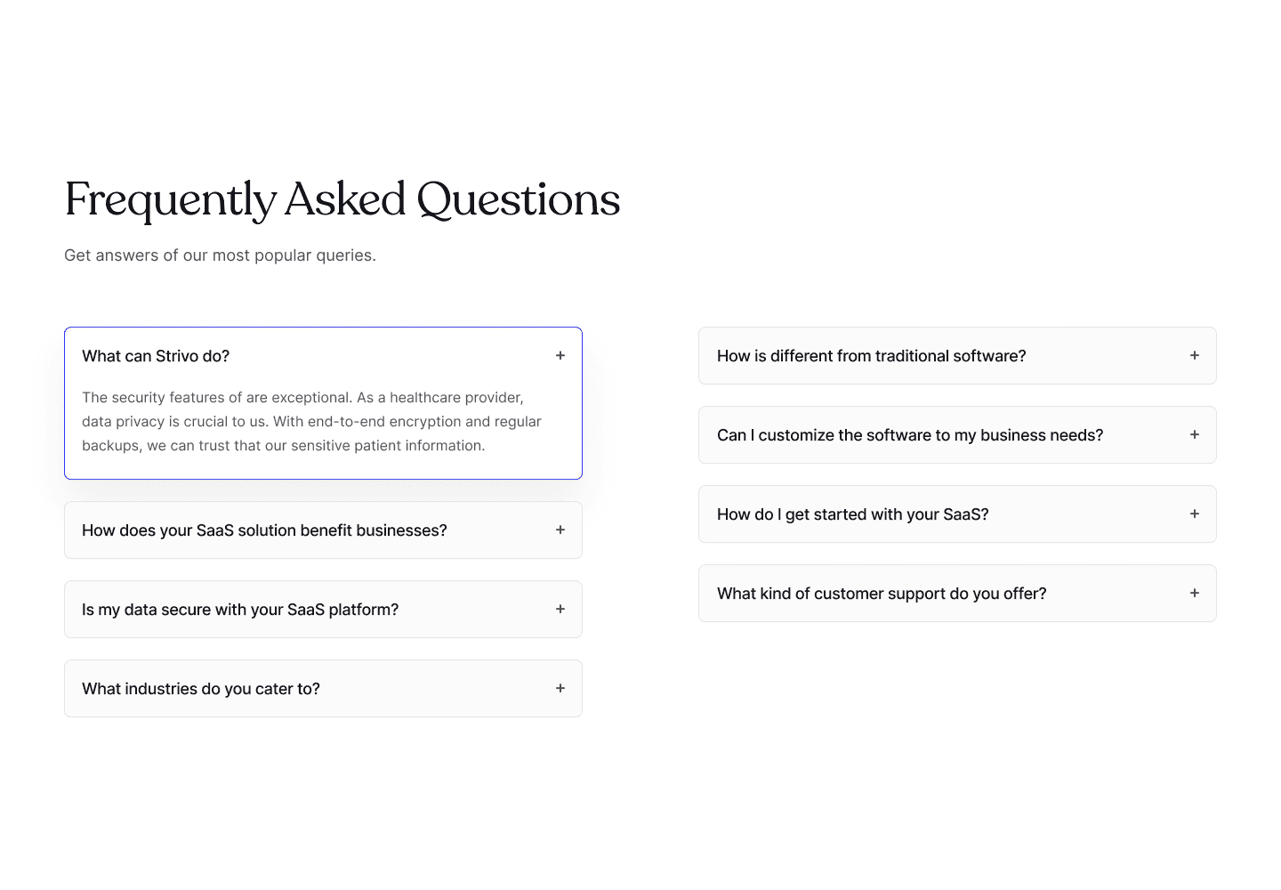Click plus icon for customer support question
This screenshot has height=890, width=1281.
1195,594
